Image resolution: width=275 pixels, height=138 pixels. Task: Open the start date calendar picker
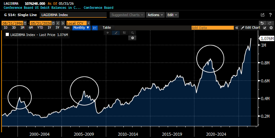pos(25,23)
